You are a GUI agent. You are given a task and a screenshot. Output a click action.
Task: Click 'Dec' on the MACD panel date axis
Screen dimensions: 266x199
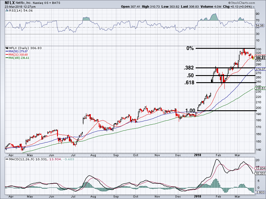pos(178,197)
